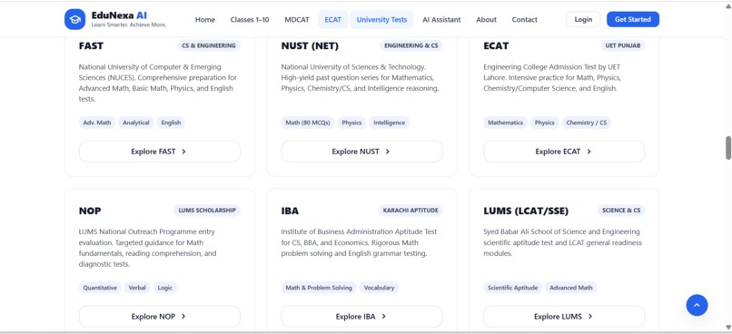The height and width of the screenshot is (334, 732).
Task: Click the scrollbar up arrow
Action: point(727,5)
